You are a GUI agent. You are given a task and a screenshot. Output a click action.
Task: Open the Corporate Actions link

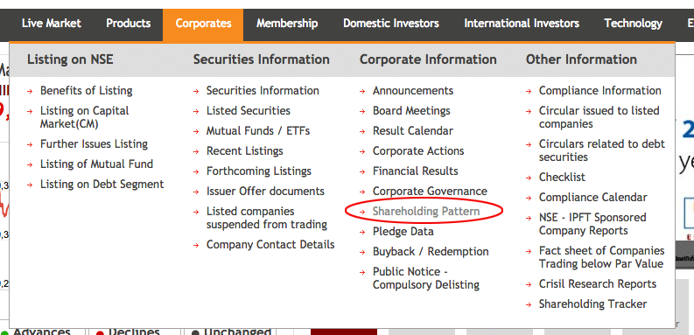pos(418,151)
